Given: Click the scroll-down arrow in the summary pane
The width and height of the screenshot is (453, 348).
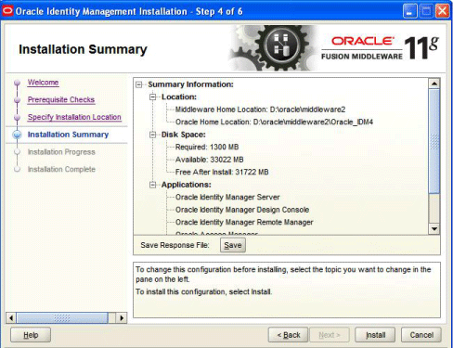Looking at the screenshot, I should (x=434, y=229).
